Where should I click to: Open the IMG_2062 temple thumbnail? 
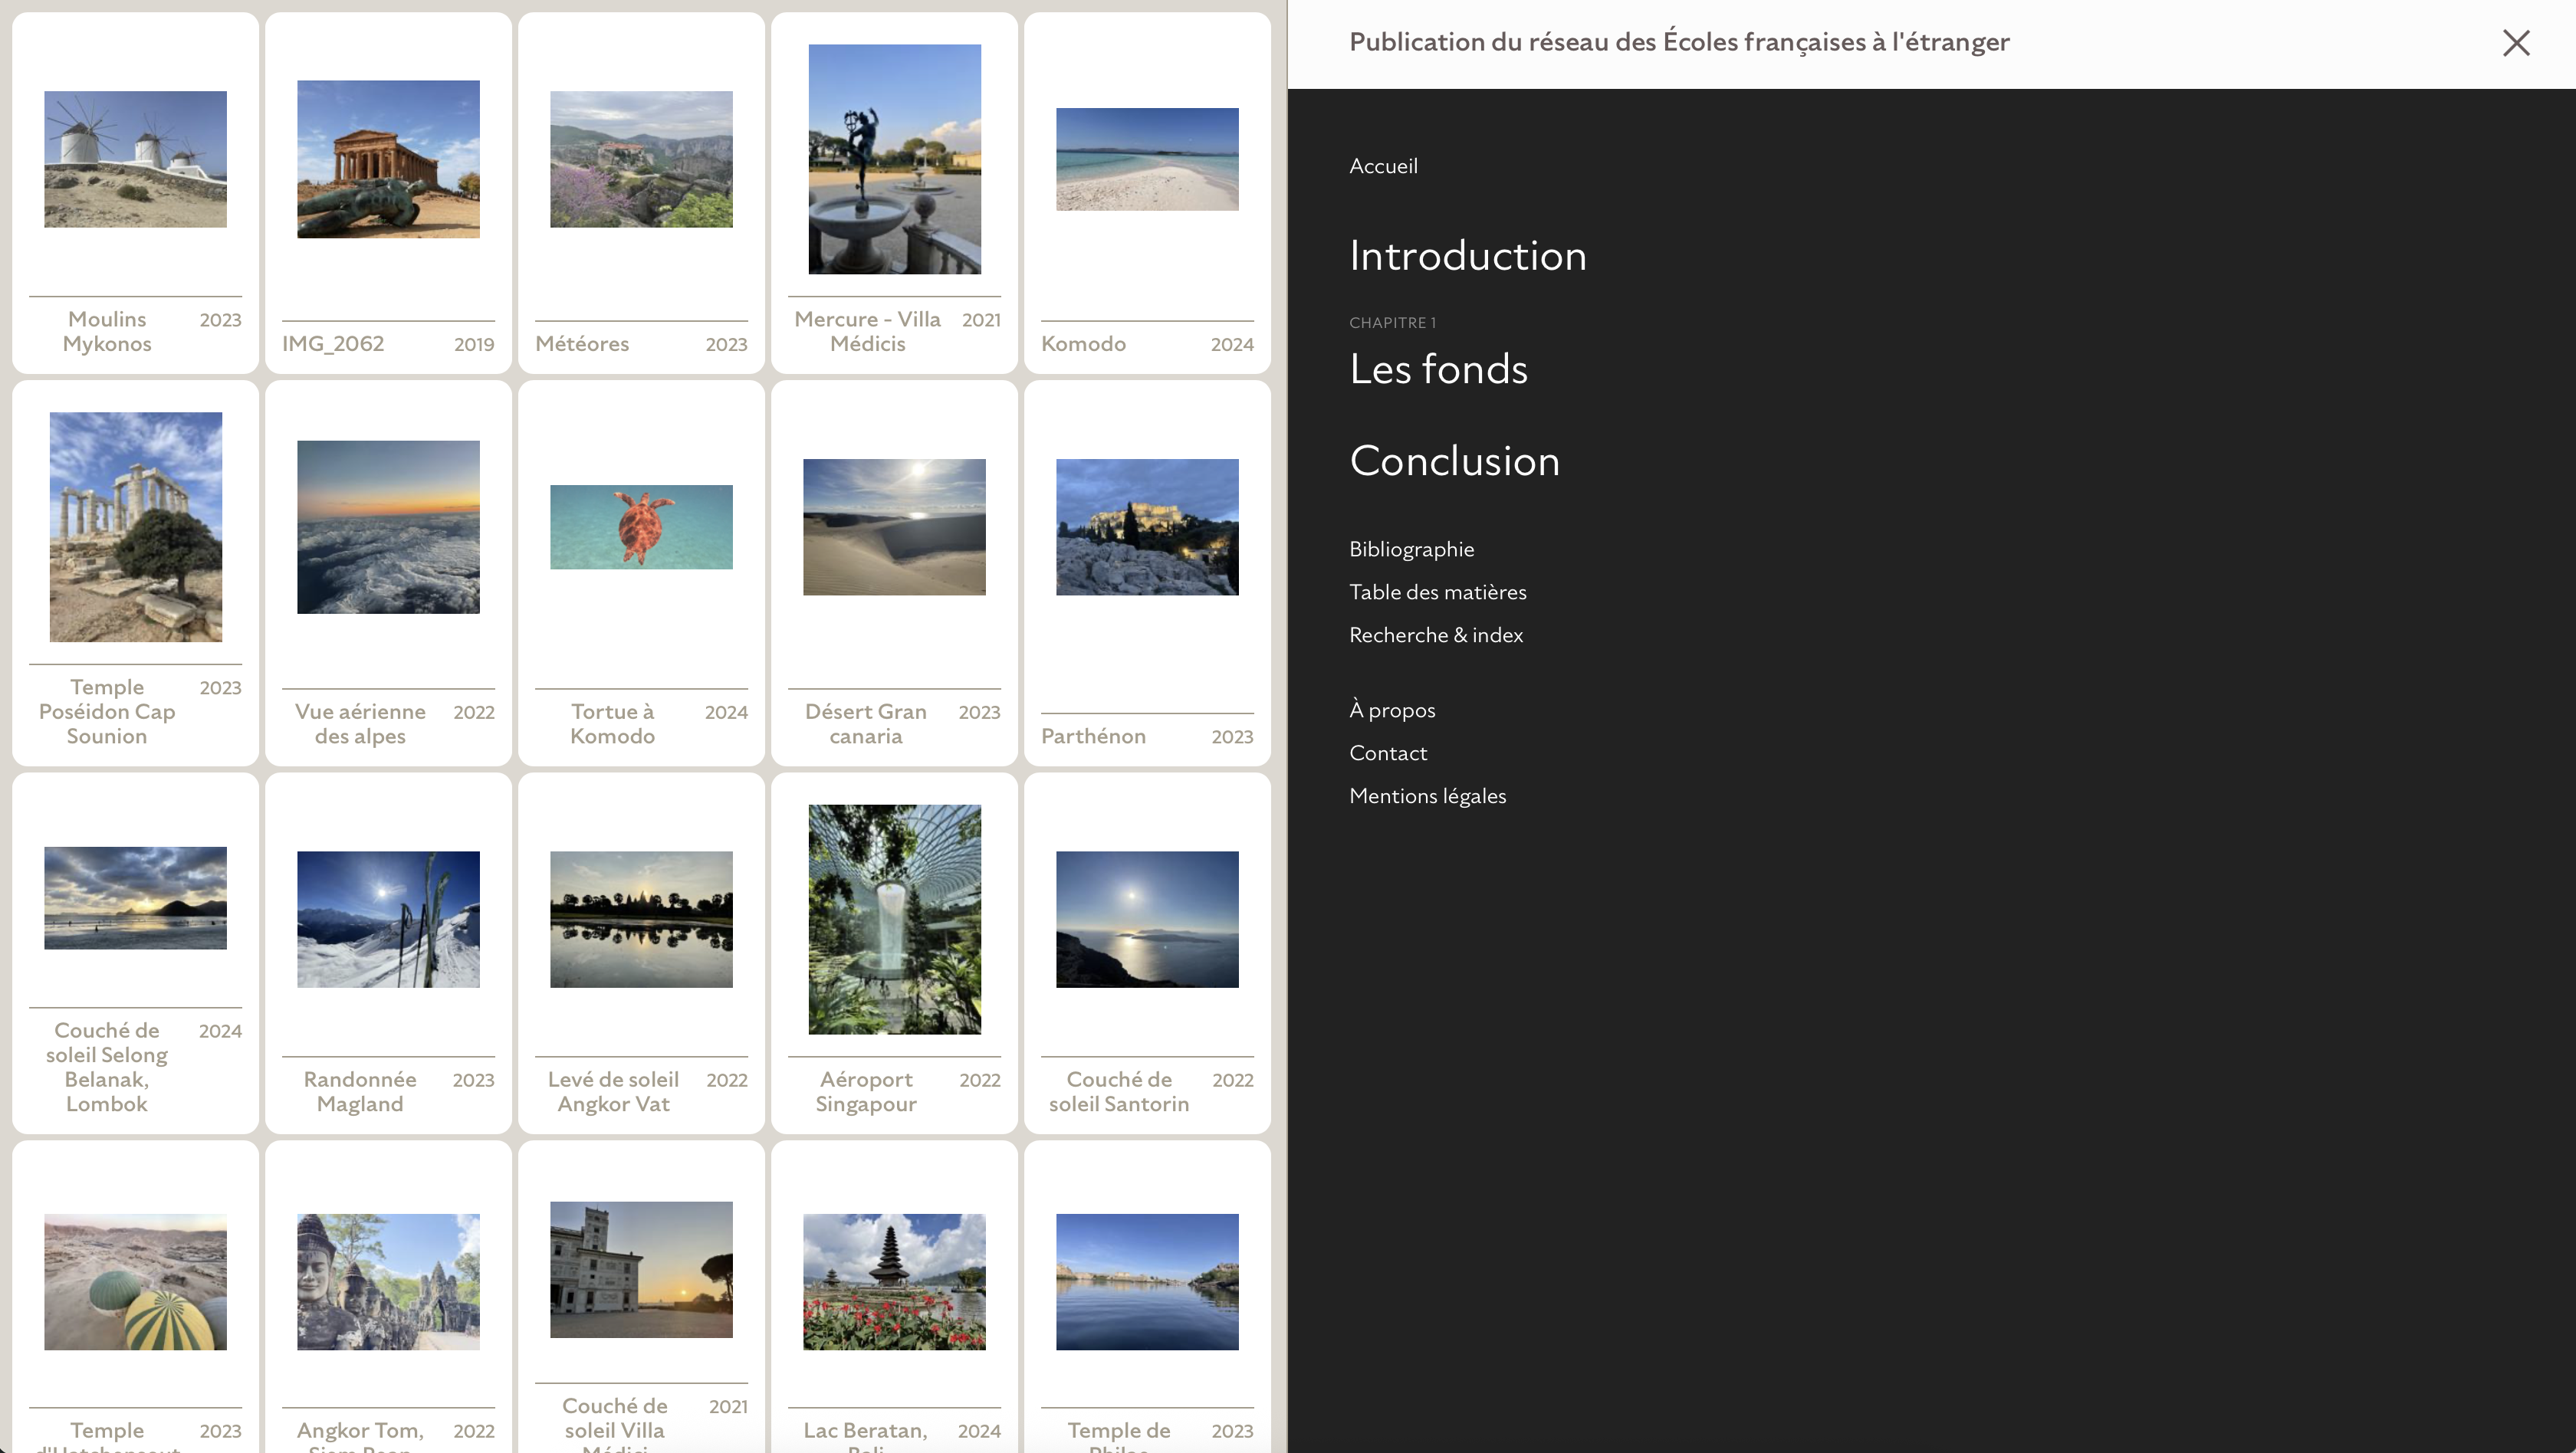pos(388,160)
